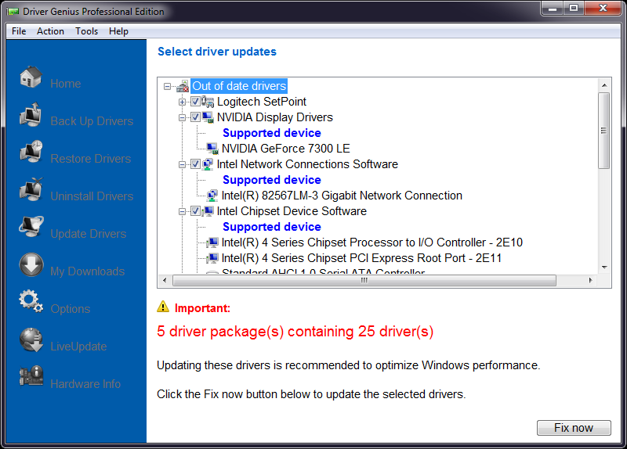Image resolution: width=627 pixels, height=449 pixels.
Task: Open Options gears icon
Action: click(31, 303)
